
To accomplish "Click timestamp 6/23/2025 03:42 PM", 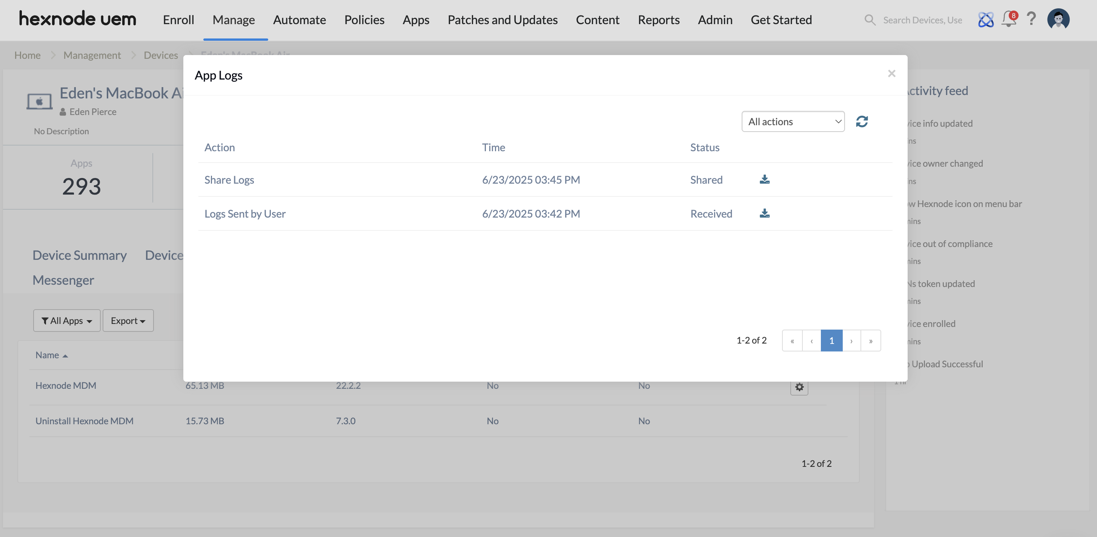I will (531, 213).
